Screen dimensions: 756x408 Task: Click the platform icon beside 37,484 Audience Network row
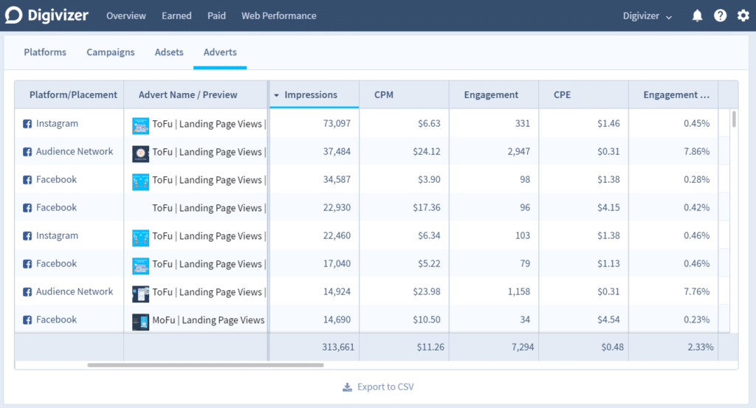27,152
